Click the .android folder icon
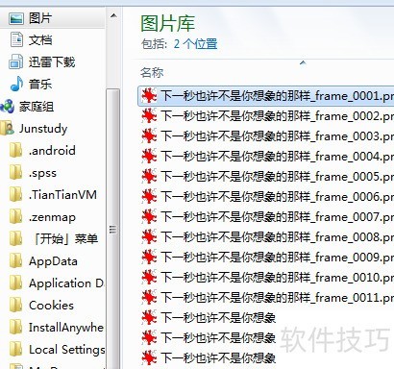The height and width of the screenshot is (369, 394). click(16, 150)
